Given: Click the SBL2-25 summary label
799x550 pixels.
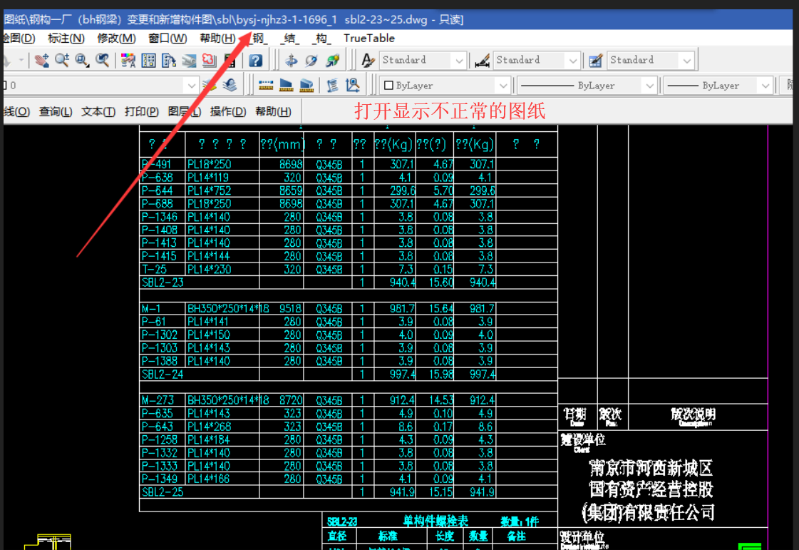Looking at the screenshot, I should pyautogui.click(x=162, y=492).
